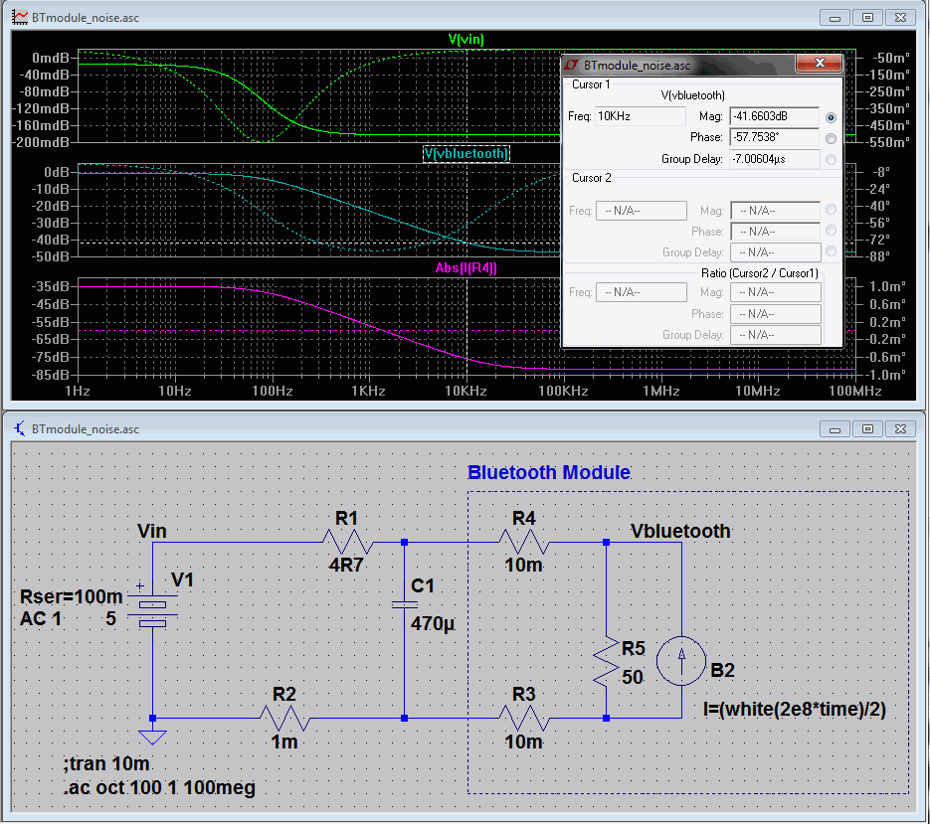The image size is (930, 824).
Task: Click the Cursor 1 Mag value field
Action: 774,116
